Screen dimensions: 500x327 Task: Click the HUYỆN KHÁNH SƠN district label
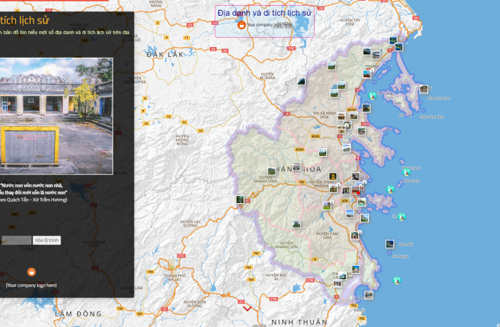pyautogui.click(x=286, y=244)
